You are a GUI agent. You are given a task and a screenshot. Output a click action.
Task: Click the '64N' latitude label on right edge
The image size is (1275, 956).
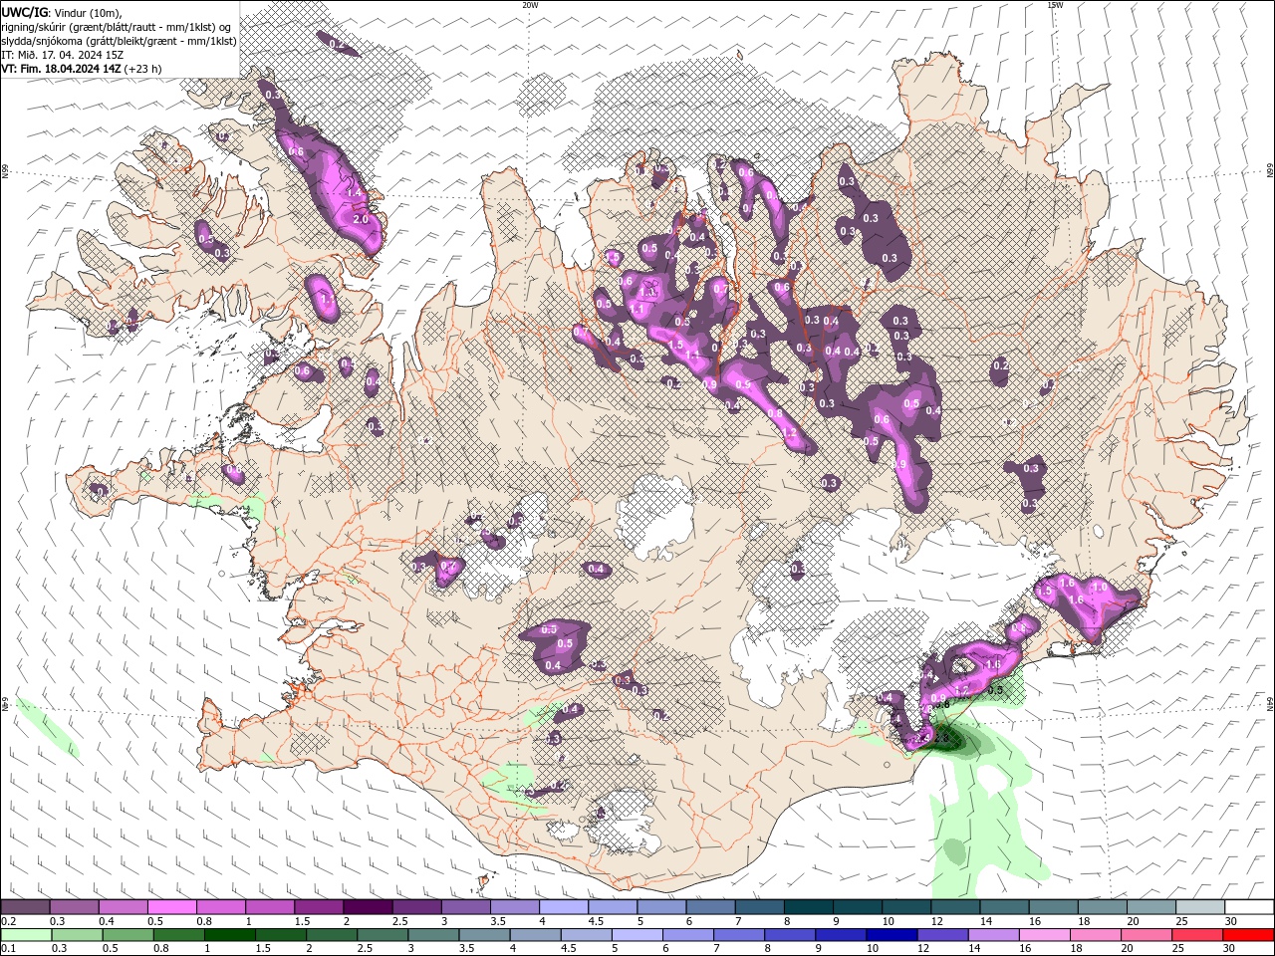coord(1270,703)
